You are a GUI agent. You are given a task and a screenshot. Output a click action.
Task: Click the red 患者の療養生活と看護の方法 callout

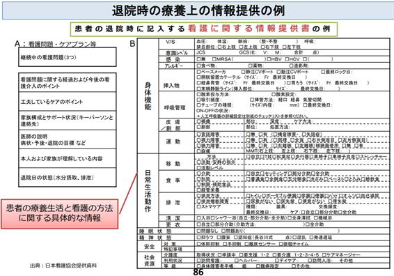pyautogui.click(x=60, y=214)
